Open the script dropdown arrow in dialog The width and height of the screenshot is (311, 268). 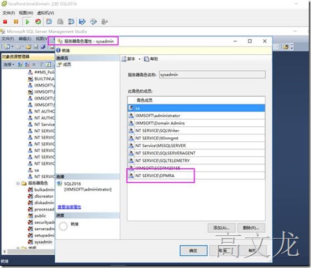coord(139,59)
